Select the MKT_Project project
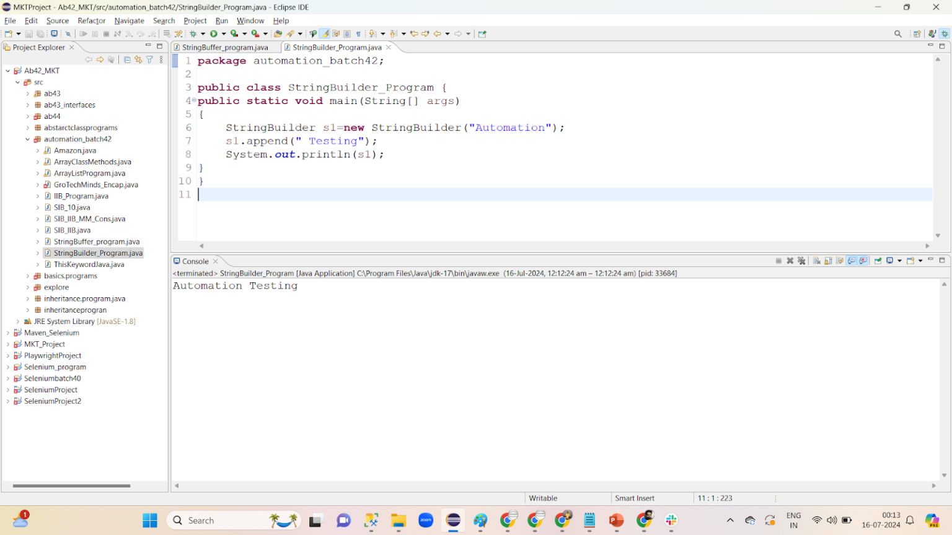This screenshot has width=952, height=535. pos(45,344)
